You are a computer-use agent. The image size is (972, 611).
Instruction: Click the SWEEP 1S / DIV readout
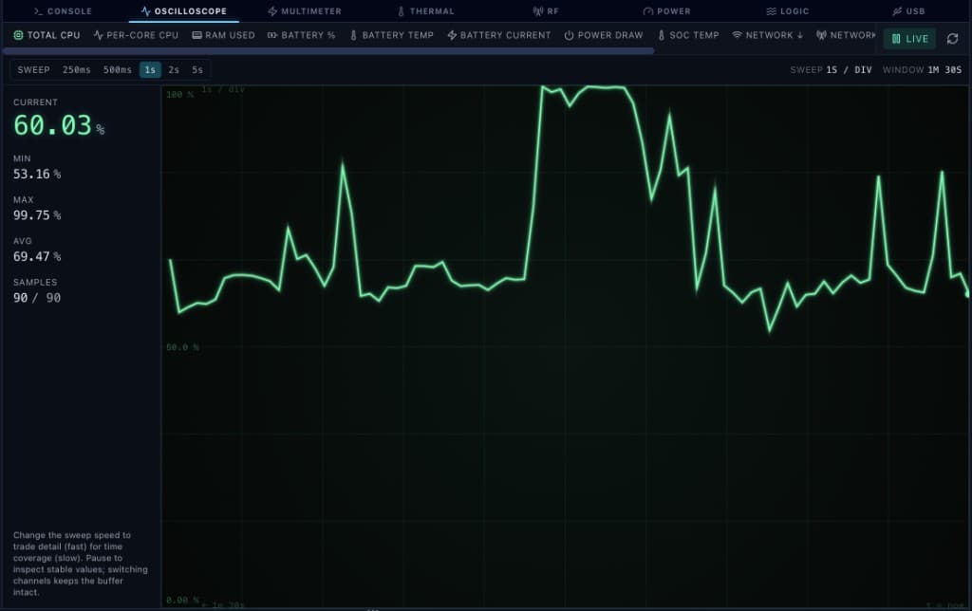pos(831,70)
